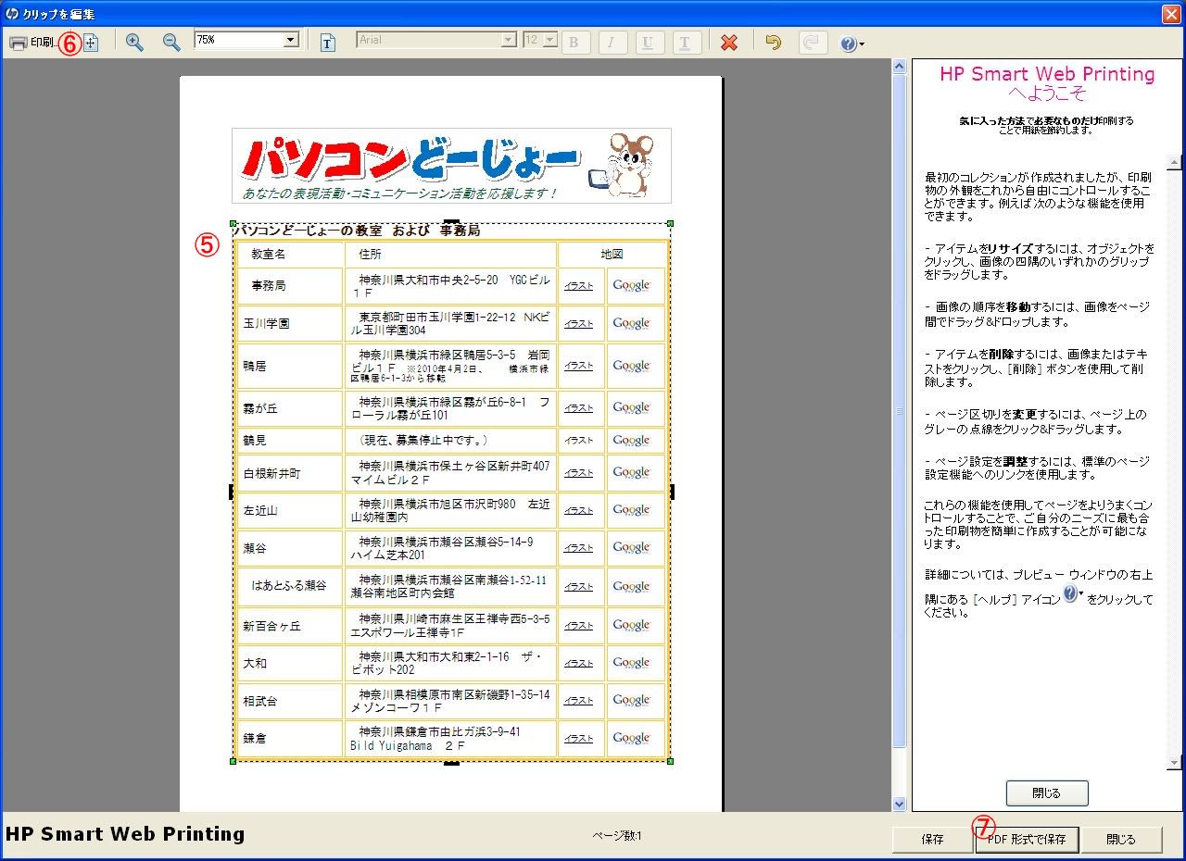1186x861 pixels.
Task: Toggle italic text formatting
Action: pyautogui.click(x=612, y=43)
